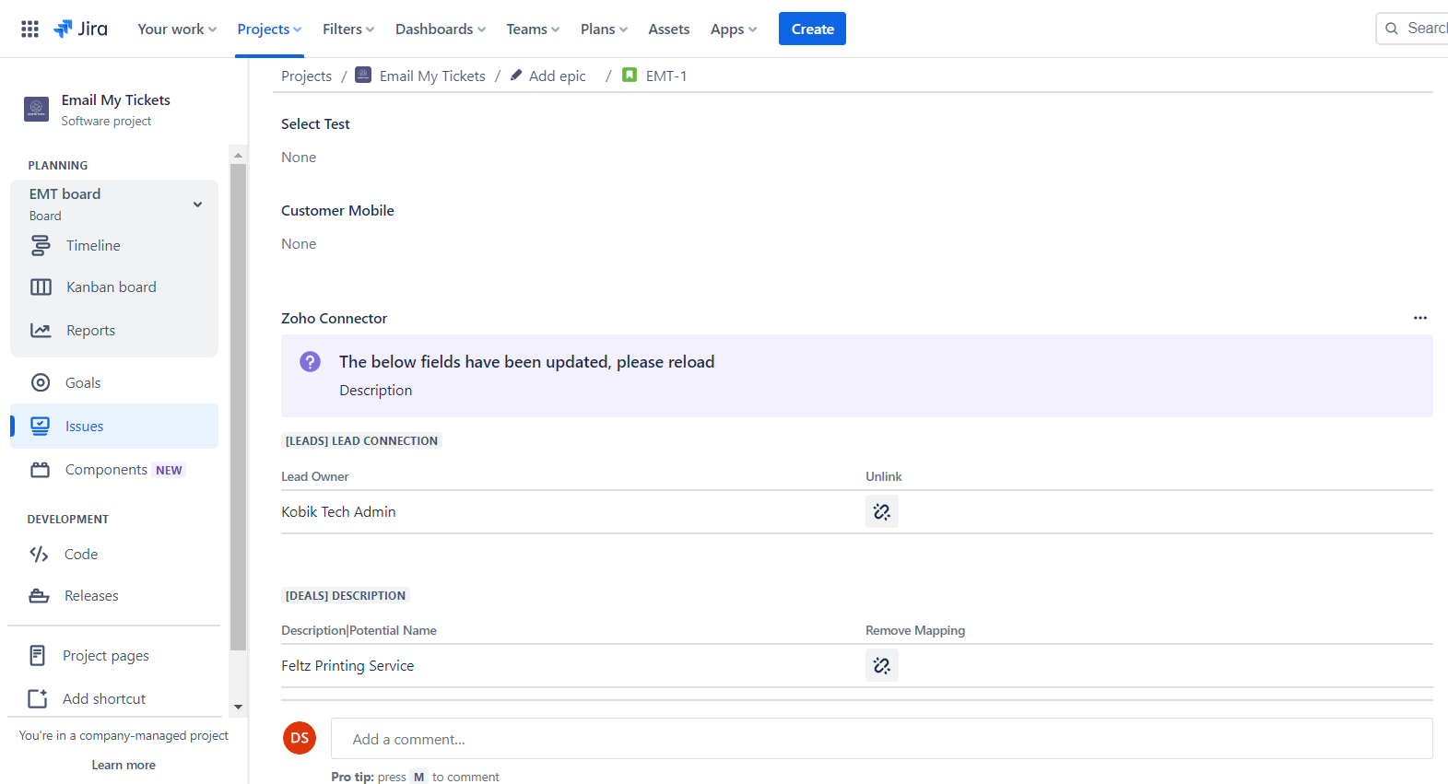The image size is (1448, 784).
Task: Open the Apps dropdown
Action: point(734,29)
